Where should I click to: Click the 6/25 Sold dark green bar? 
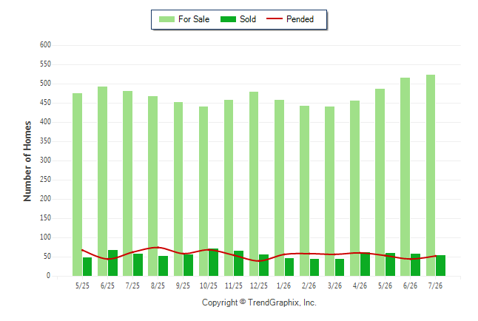pos(112,263)
